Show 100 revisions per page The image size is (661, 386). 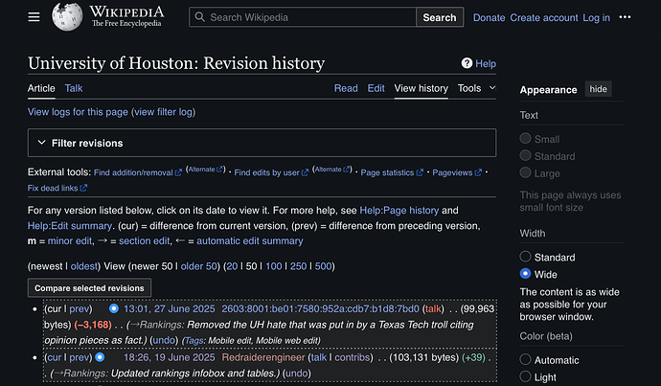(274, 266)
